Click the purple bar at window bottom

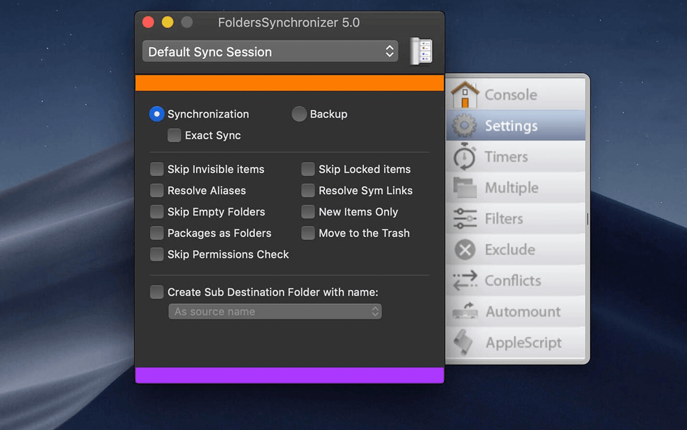(x=289, y=375)
